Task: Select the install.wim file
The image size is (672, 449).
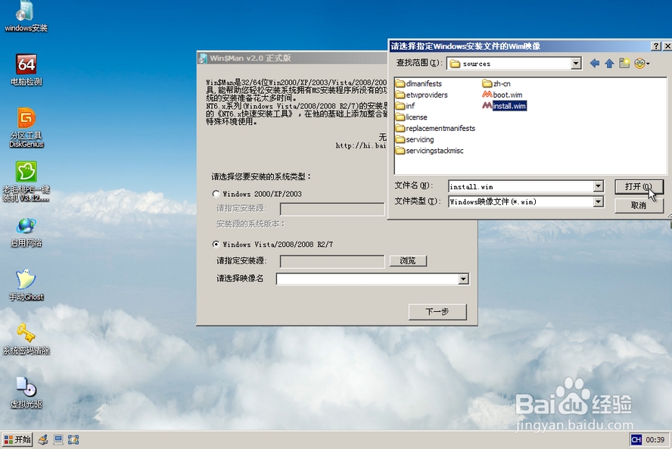Action: (505, 106)
